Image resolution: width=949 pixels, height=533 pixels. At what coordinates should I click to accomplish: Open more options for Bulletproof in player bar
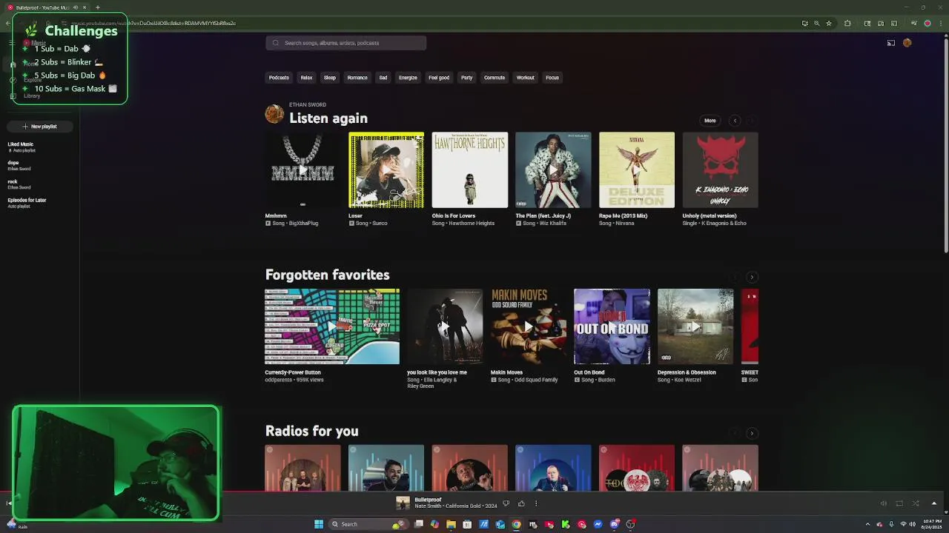point(536,503)
